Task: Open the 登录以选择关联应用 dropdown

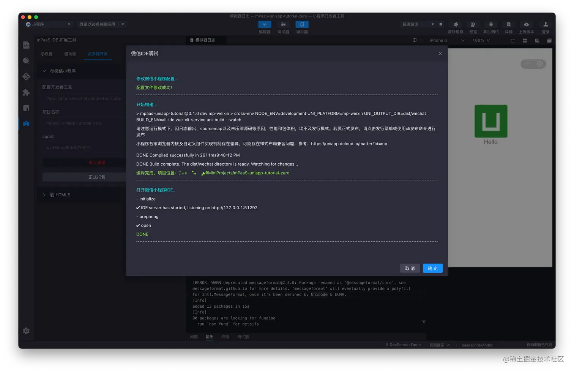Action: tap(102, 24)
